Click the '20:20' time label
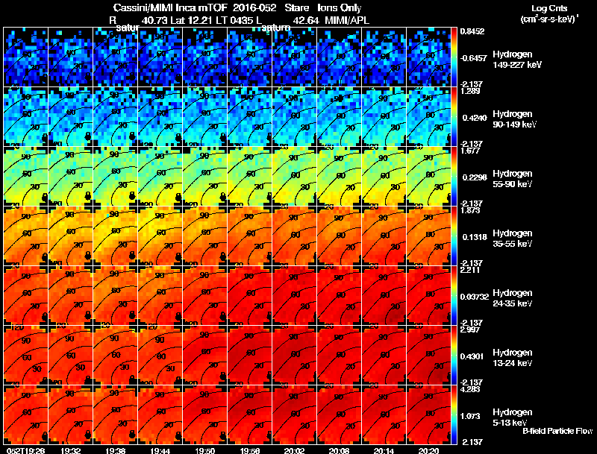 tap(428, 450)
